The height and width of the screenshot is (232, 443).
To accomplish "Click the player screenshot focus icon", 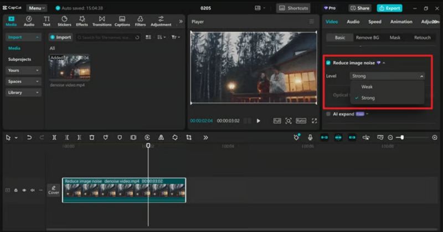I will pyautogui.click(x=288, y=120).
